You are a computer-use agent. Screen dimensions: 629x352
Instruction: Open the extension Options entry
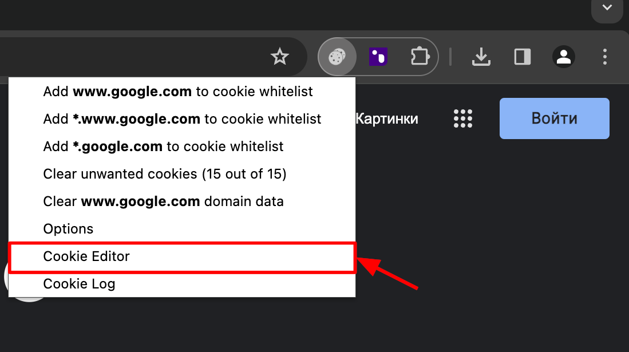coord(68,229)
